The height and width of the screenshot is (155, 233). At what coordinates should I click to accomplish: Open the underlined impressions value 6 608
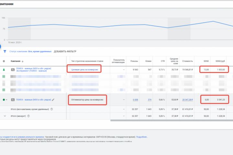(x=135, y=100)
